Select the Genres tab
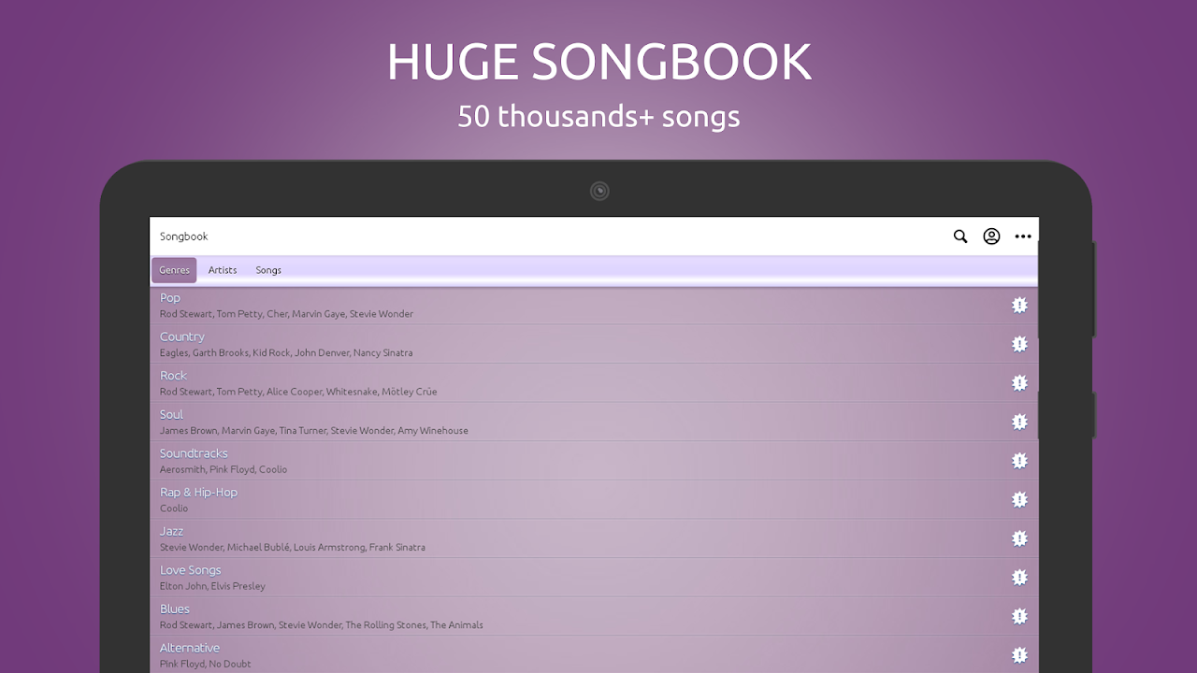 [x=174, y=270]
